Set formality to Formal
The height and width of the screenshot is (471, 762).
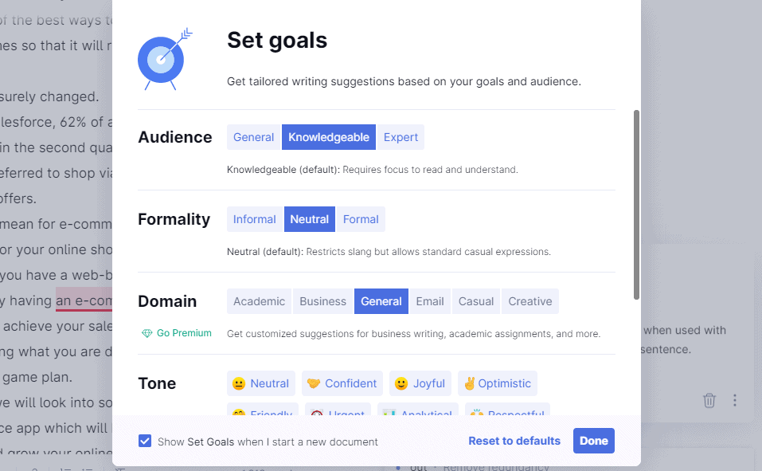pyautogui.click(x=361, y=219)
